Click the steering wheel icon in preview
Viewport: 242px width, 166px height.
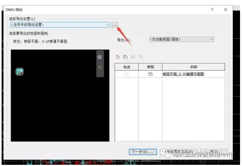(100, 57)
